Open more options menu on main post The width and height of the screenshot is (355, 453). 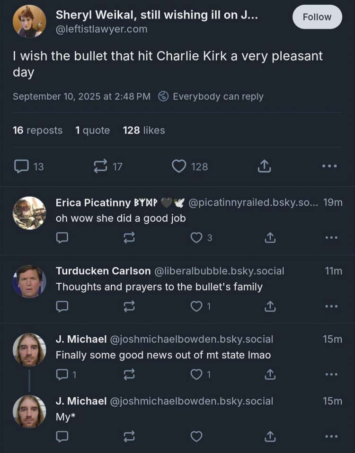pos(329,166)
